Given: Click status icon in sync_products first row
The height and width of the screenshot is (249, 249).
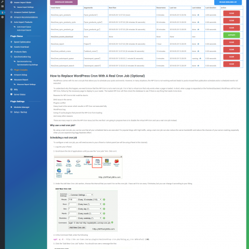Looking at the screenshot, I should (198, 15).
